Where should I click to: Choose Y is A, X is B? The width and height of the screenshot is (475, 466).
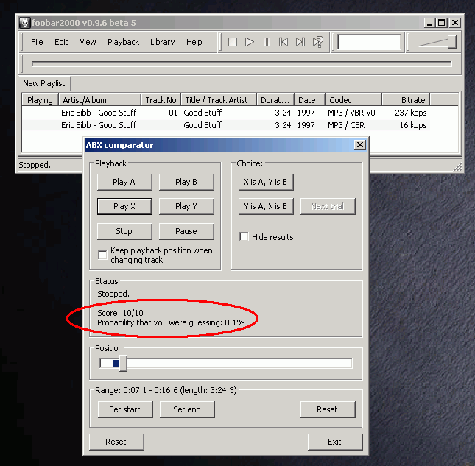(x=266, y=206)
